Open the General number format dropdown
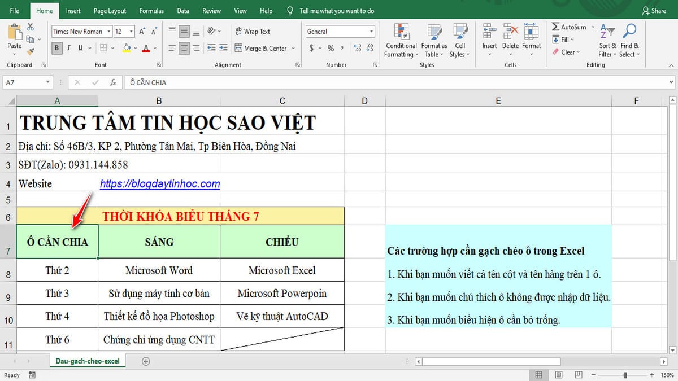678x381 pixels. [371, 31]
